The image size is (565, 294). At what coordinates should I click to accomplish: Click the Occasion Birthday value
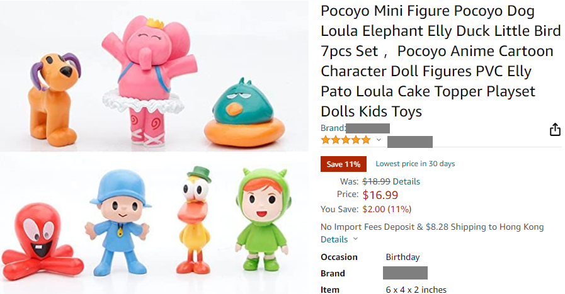coord(402,257)
